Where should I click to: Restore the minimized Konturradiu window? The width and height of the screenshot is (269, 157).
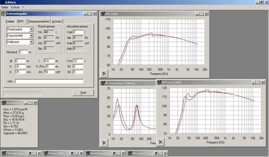click(x=114, y=153)
